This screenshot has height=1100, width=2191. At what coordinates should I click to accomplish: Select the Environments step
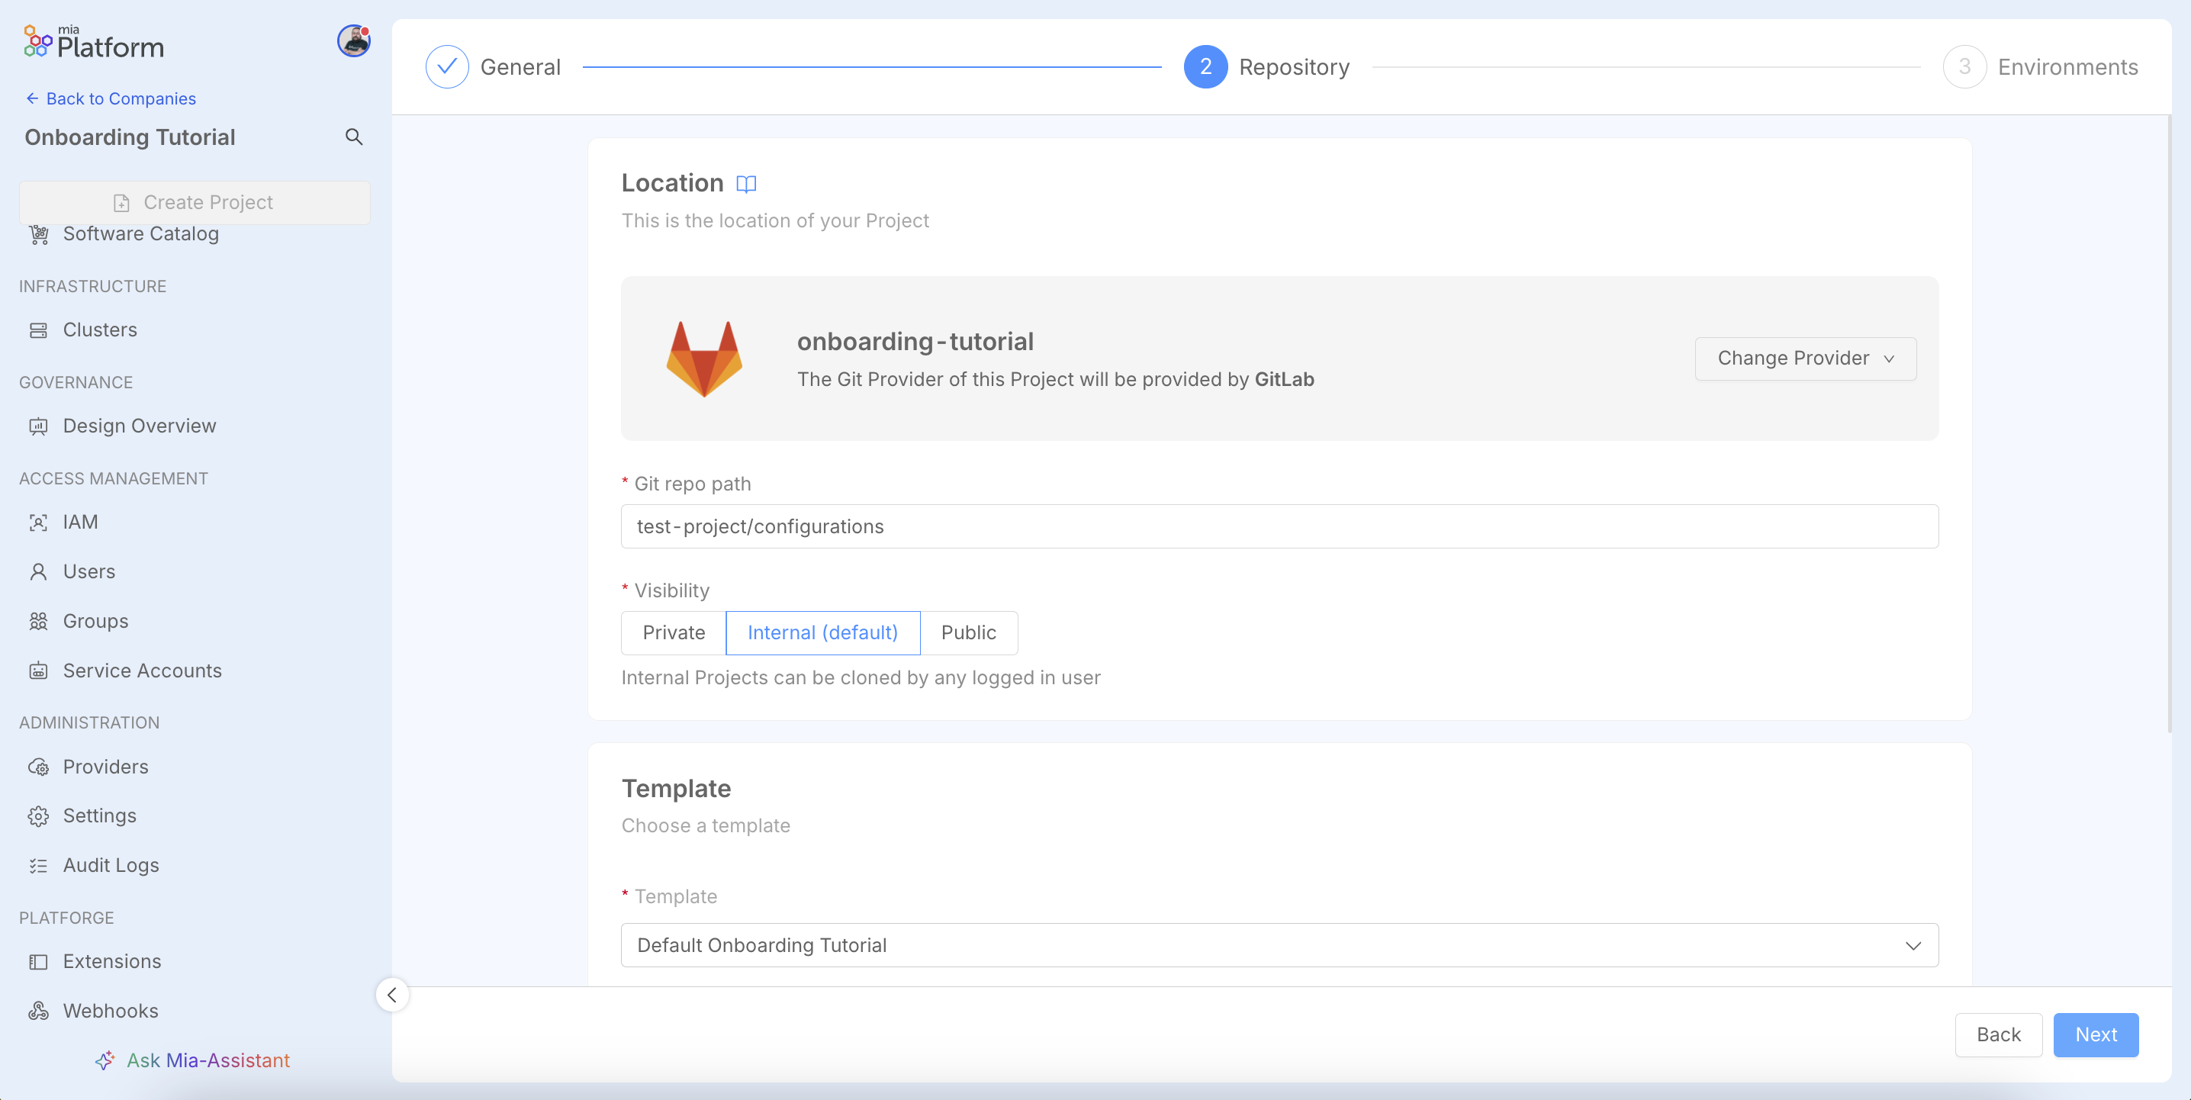point(2041,67)
